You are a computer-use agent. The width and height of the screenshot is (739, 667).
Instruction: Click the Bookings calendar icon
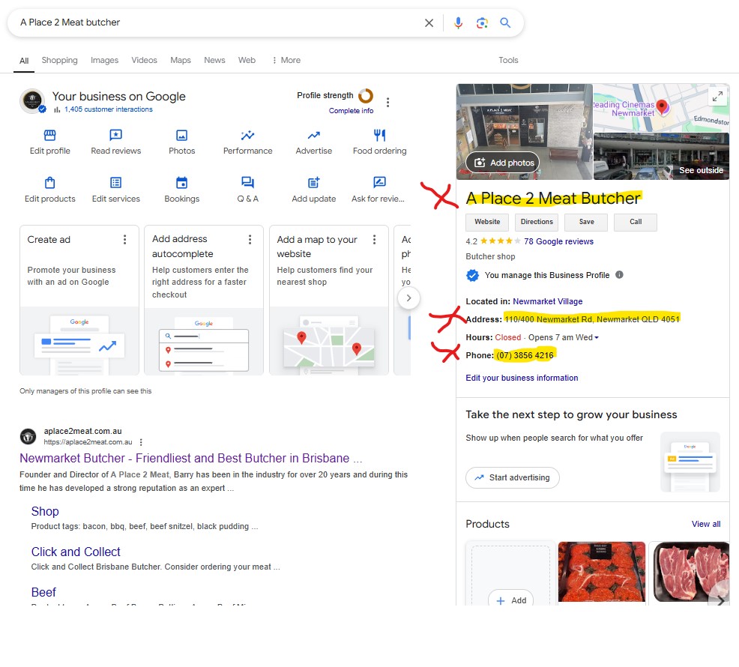(181, 183)
